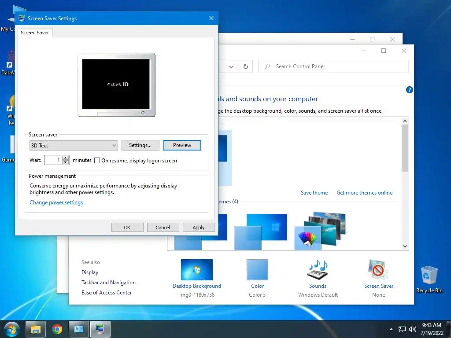451x338 pixels.
Task: Click the Settings... button
Action: tap(140, 145)
